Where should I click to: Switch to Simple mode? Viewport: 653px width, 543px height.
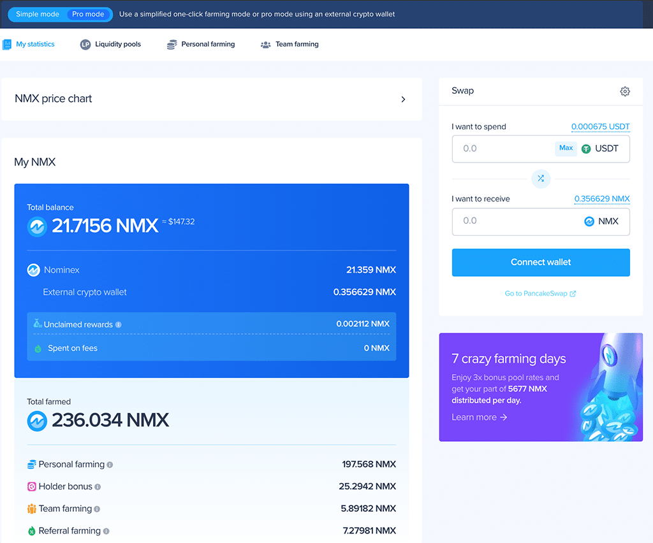pos(38,14)
